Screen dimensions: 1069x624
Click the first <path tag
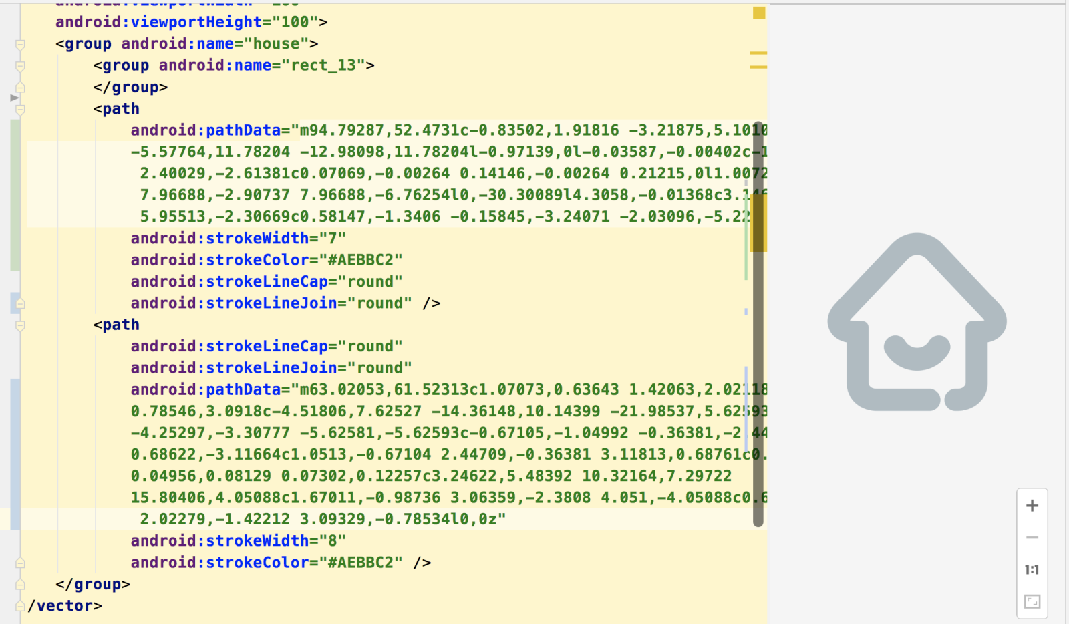(x=116, y=109)
